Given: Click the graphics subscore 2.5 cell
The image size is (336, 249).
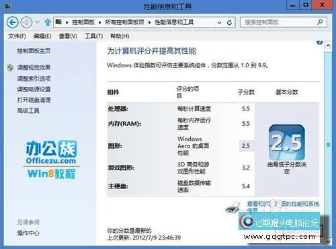Looking at the screenshot, I should pyautogui.click(x=246, y=146).
